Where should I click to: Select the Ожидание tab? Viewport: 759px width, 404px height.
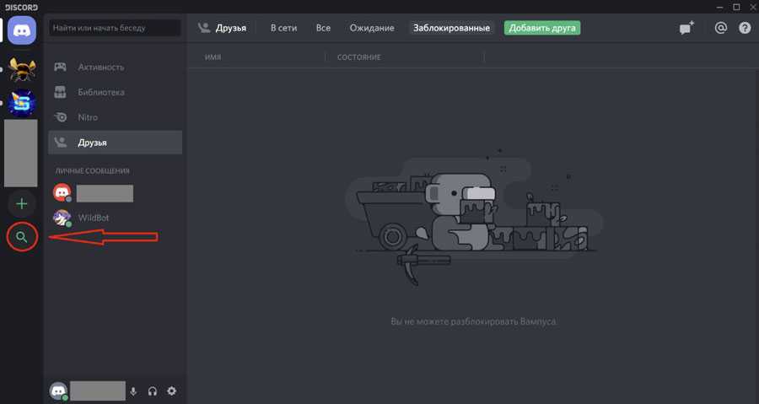click(x=370, y=28)
